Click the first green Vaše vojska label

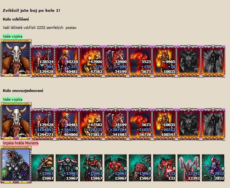tap(13, 36)
